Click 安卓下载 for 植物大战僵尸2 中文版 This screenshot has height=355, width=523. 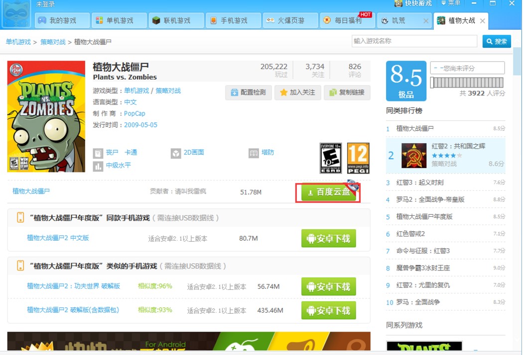pyautogui.click(x=329, y=239)
